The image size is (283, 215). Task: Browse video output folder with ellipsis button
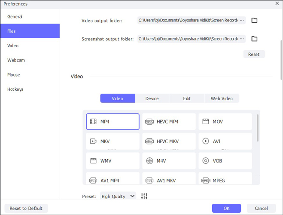(242, 20)
